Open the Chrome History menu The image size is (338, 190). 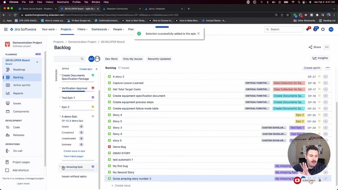(x=49, y=2)
